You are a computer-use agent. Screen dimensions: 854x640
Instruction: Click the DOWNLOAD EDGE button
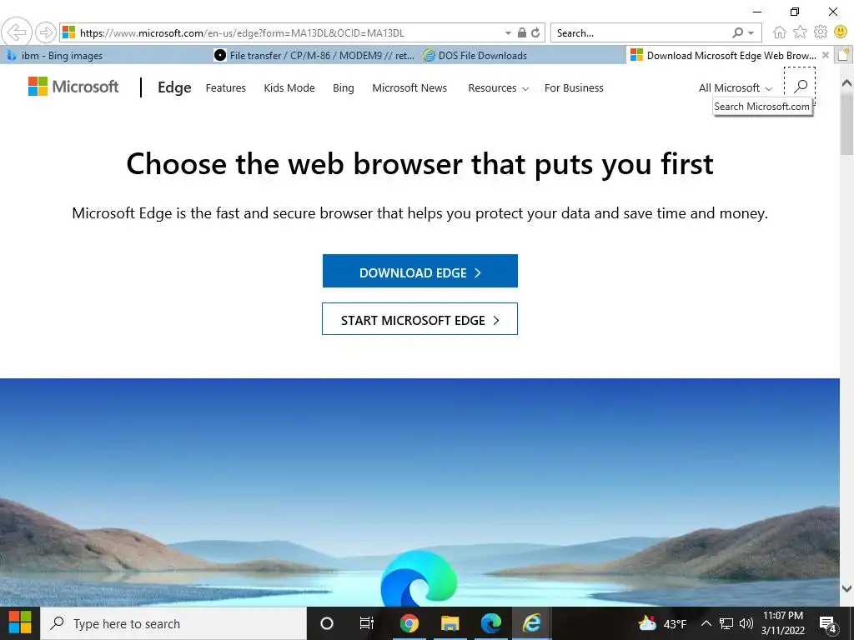420,271
